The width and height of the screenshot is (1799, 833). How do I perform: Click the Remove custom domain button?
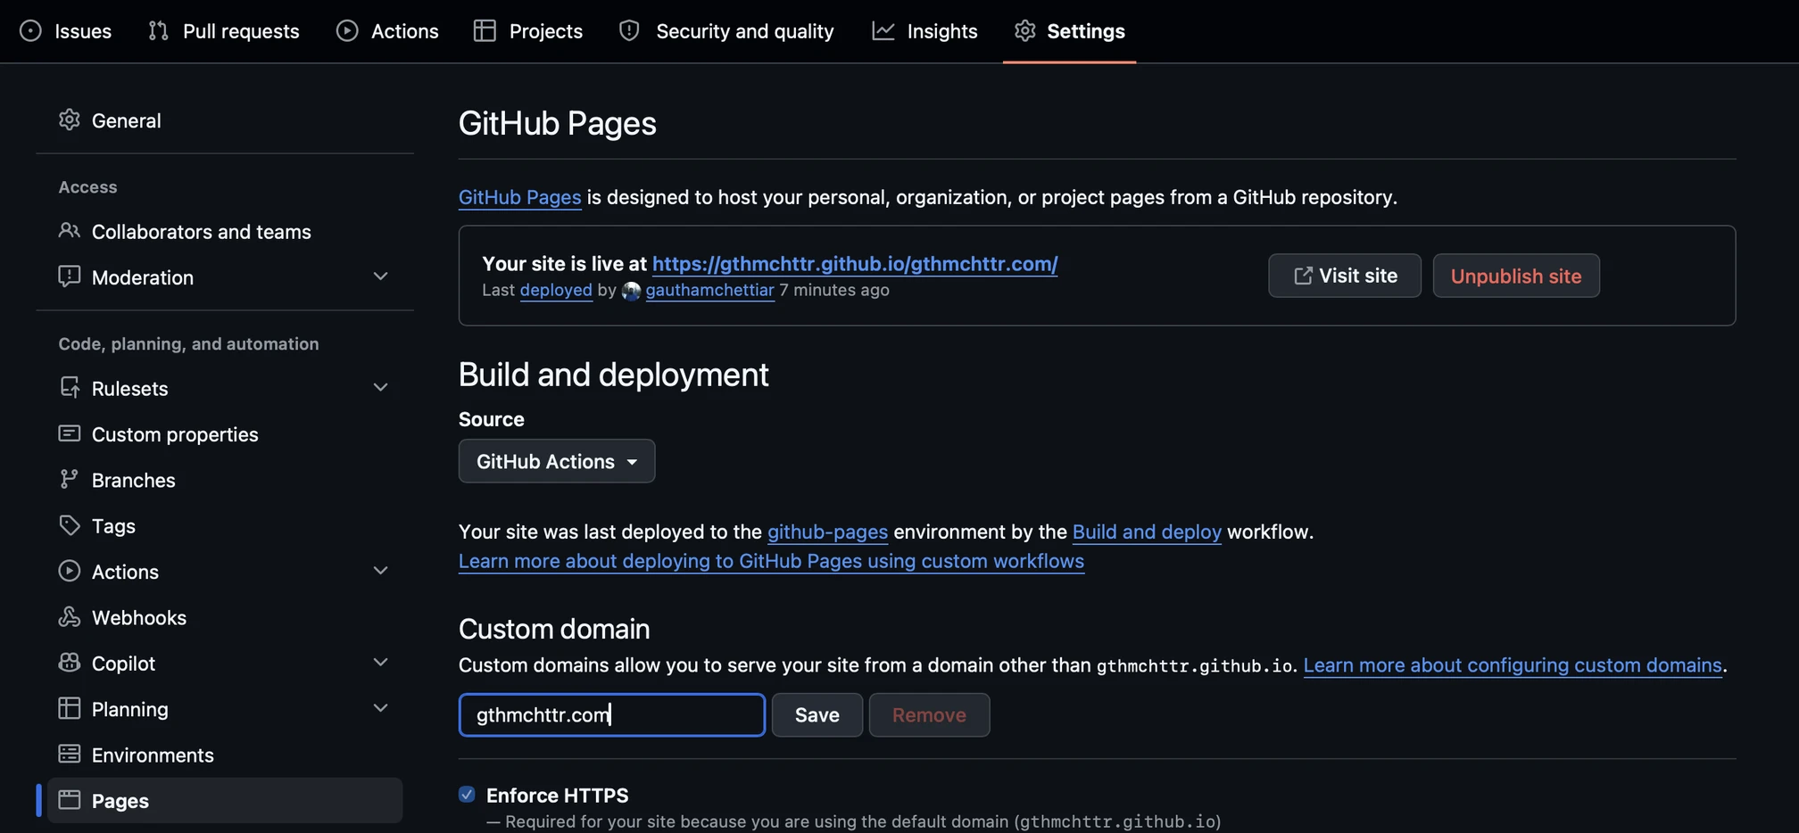[x=929, y=714]
